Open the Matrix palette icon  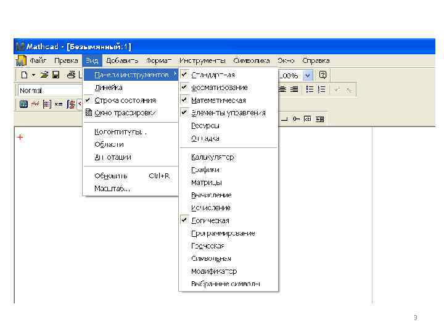coord(47,104)
